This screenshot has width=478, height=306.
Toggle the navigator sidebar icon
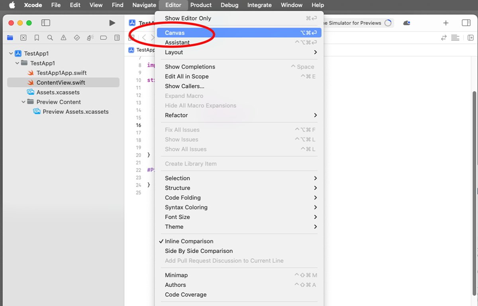[46, 23]
